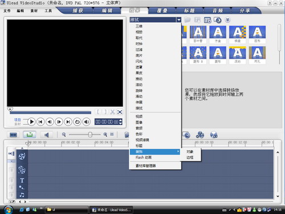Image resolution: width=285 pixels, height=214 pixels.
Task: Fit project in timeline window icon
Action: click(x=112, y=134)
